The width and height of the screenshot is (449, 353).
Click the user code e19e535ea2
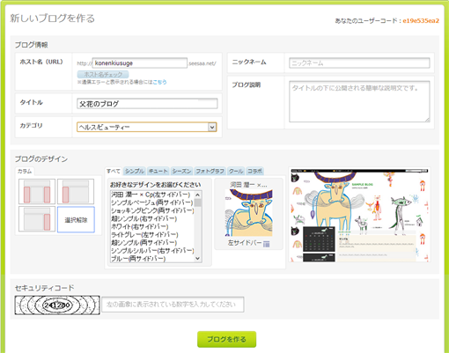click(x=421, y=21)
